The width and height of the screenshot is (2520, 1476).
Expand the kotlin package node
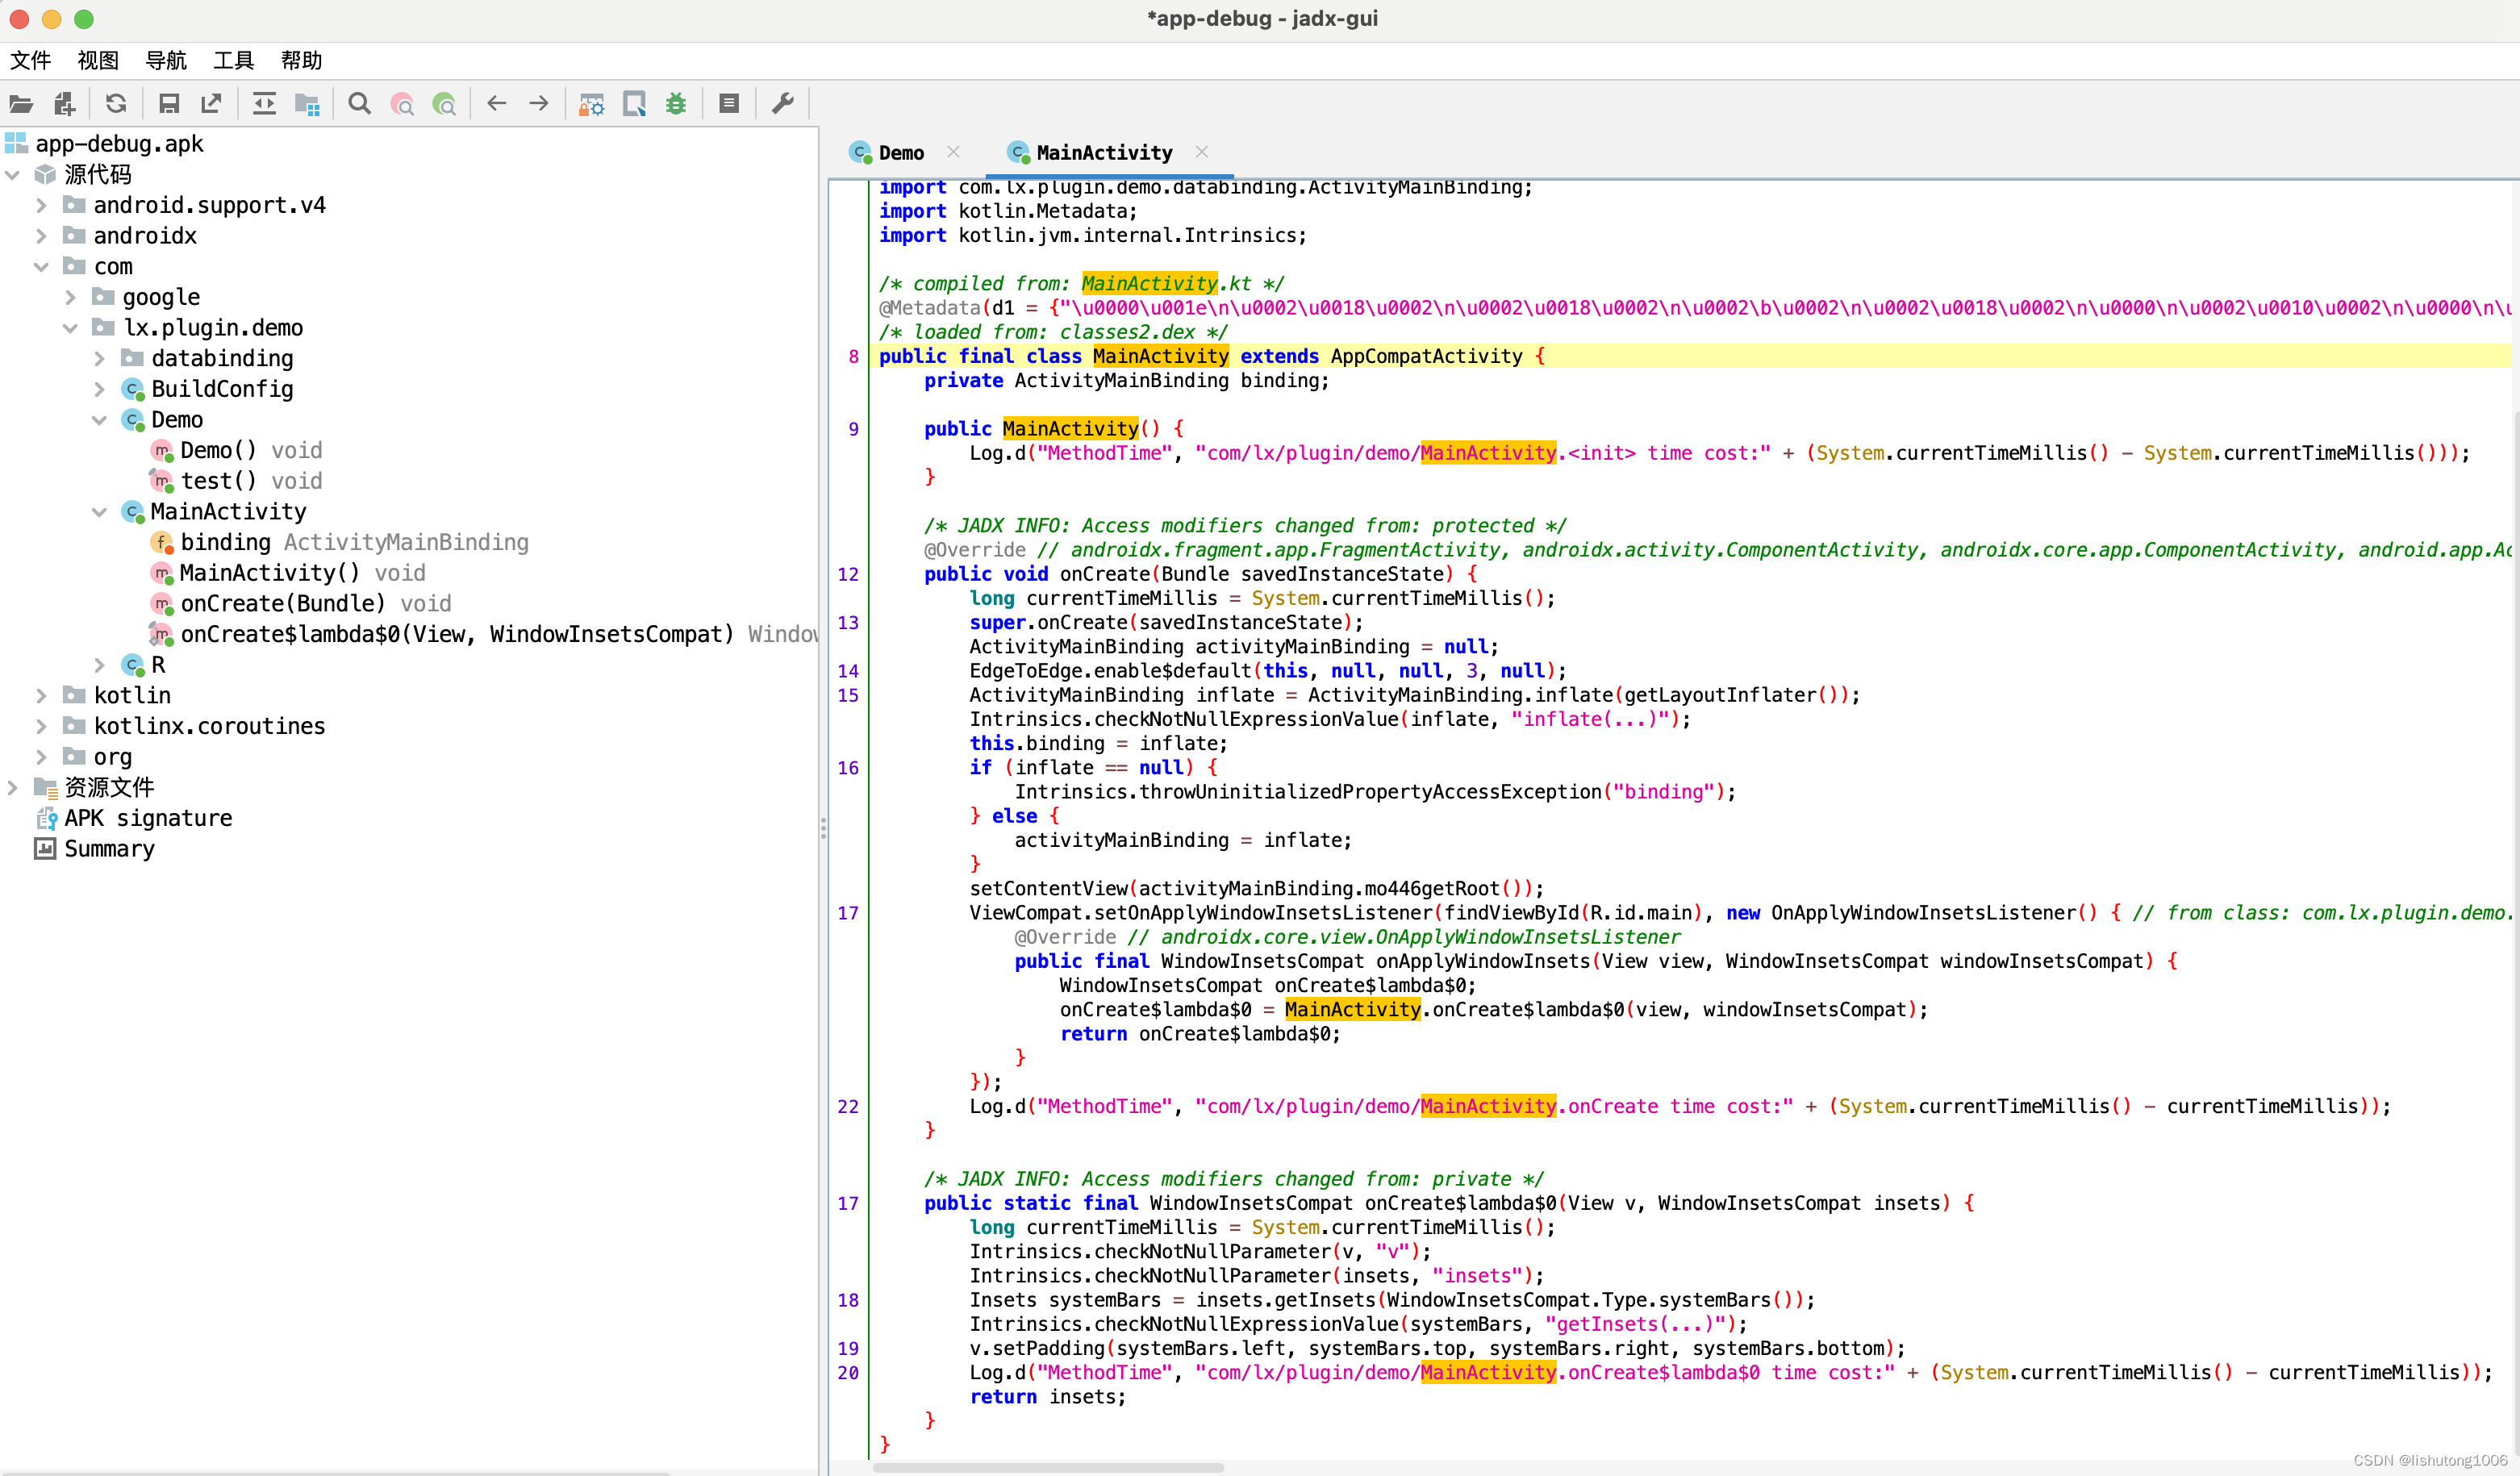coord(41,696)
